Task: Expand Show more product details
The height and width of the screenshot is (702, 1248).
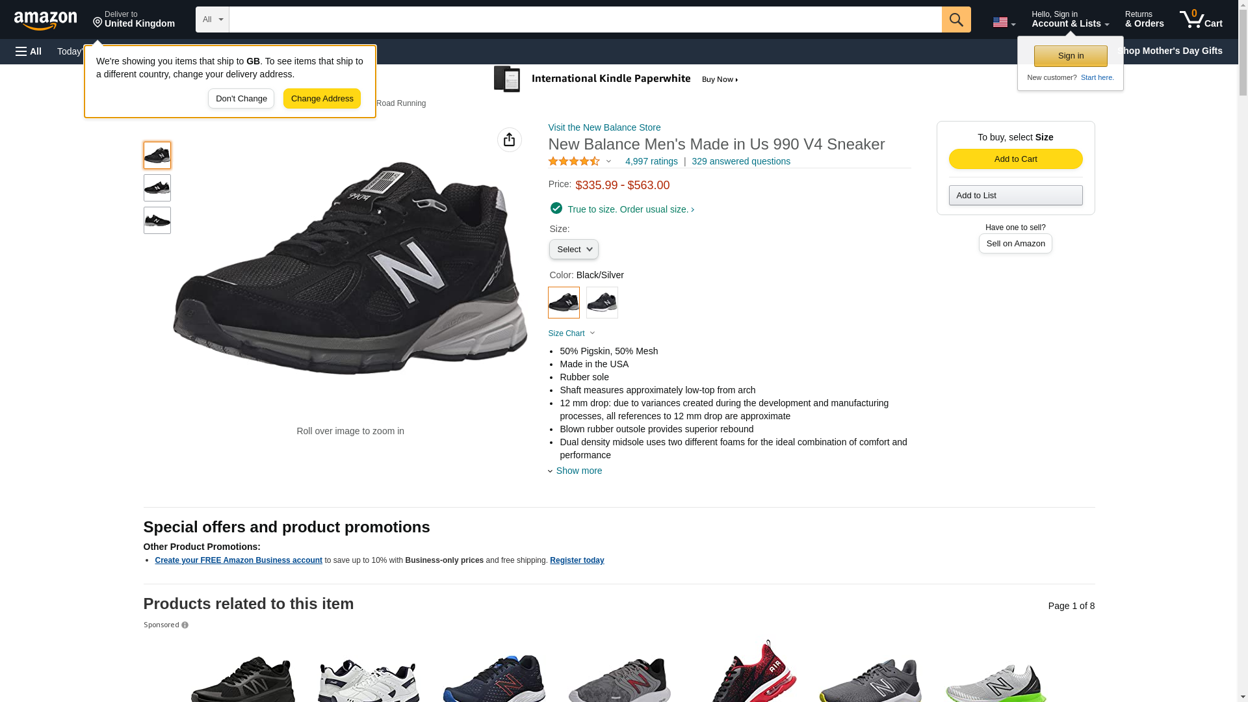Action: tap(578, 471)
